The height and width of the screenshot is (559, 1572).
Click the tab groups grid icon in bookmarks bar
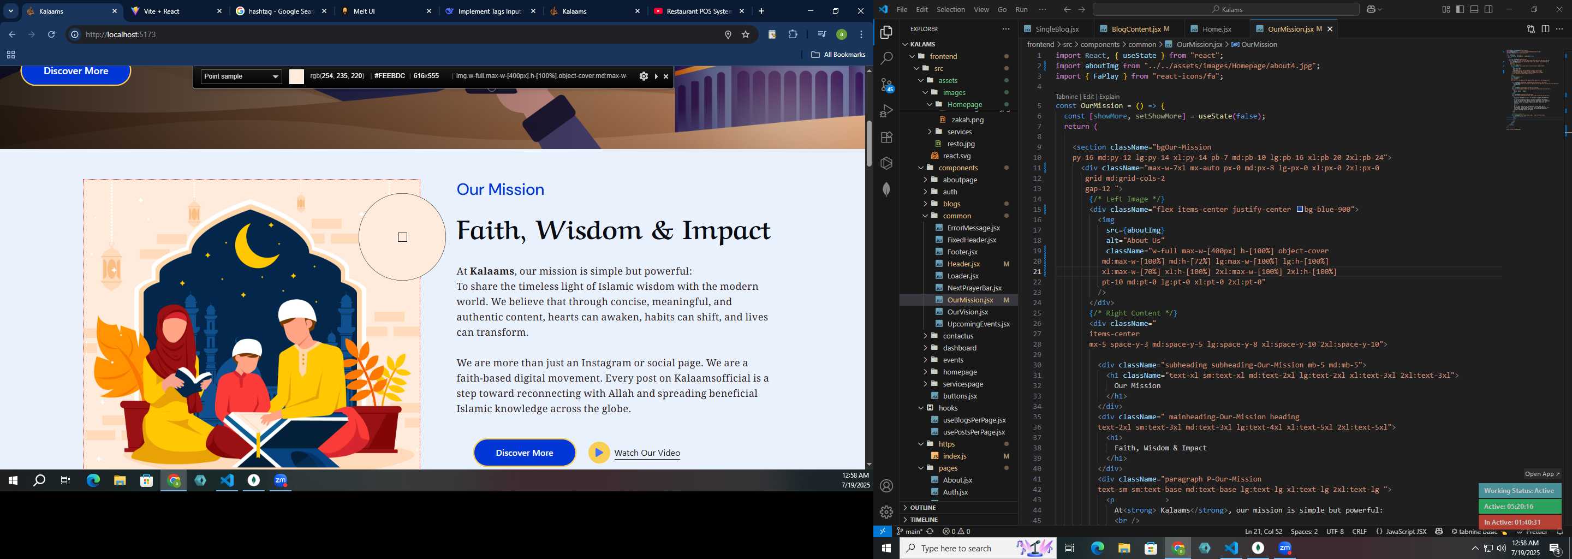pos(10,55)
